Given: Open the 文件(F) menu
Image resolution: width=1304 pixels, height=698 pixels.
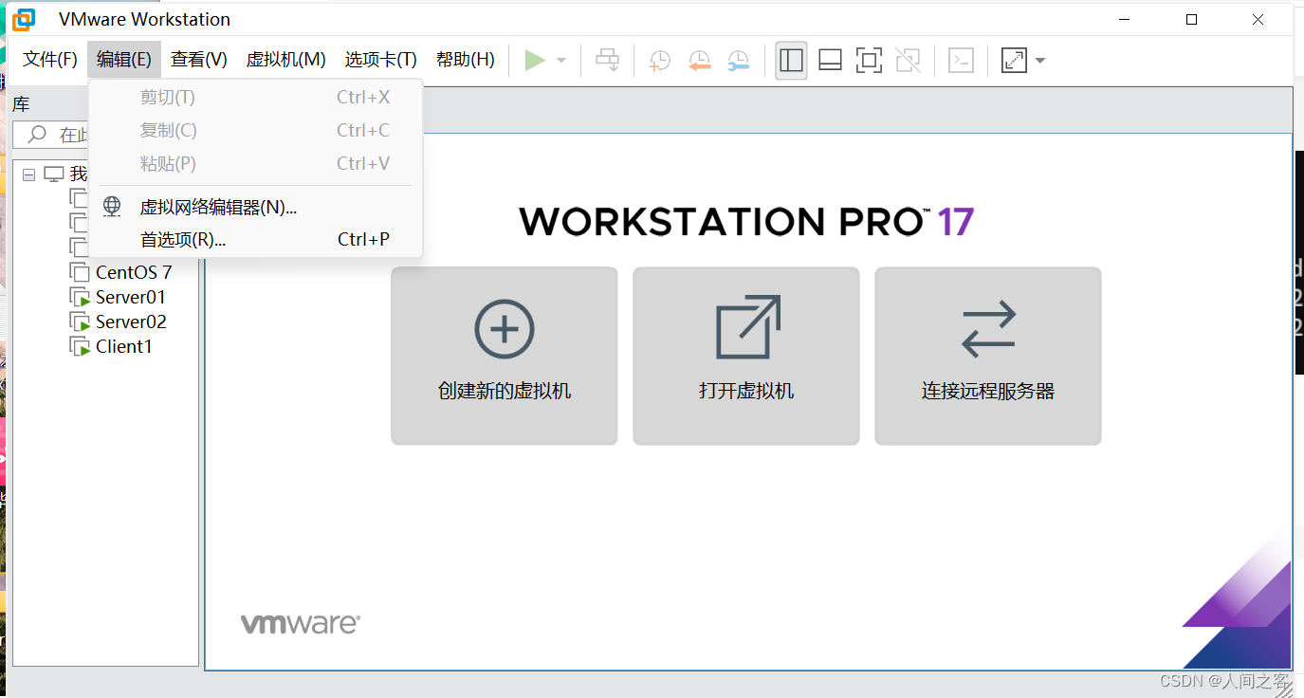Looking at the screenshot, I should 50,60.
